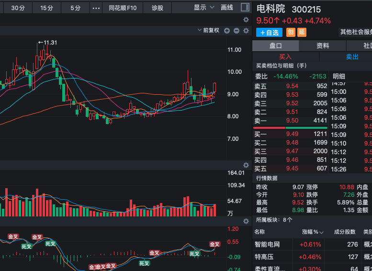The height and width of the screenshot is (271, 372).
Task: Open the 特高压 sector row
Action: (x=312, y=257)
